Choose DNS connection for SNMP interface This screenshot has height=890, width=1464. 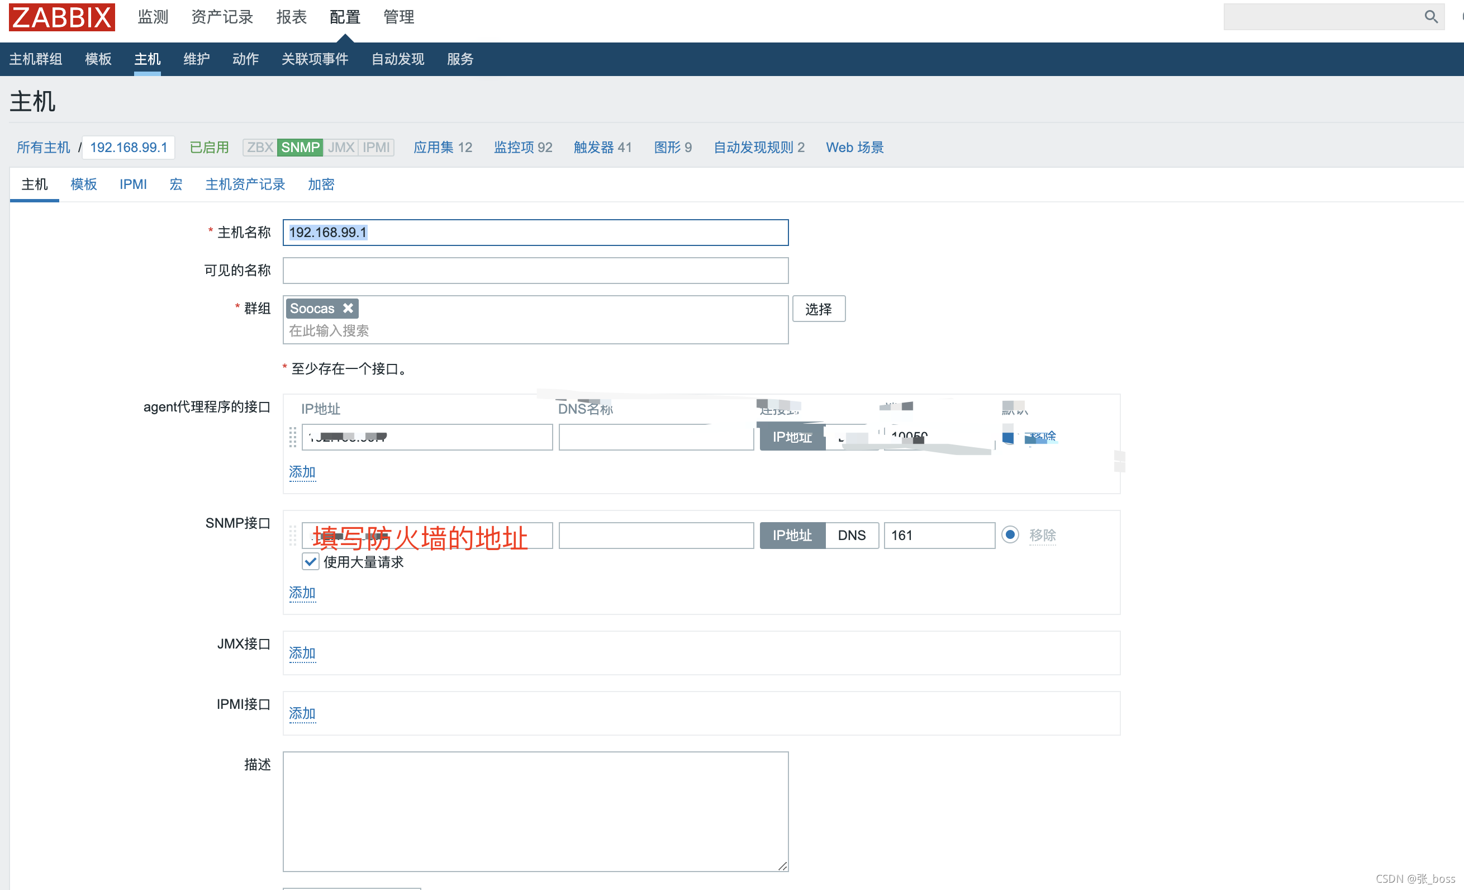pos(852,535)
